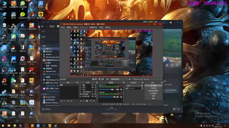Open transition properties gear beside 淡出
The width and height of the screenshot is (229, 128).
[x=142, y=86]
